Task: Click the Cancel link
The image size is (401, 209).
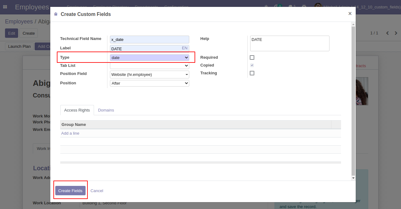Action: [x=97, y=191]
